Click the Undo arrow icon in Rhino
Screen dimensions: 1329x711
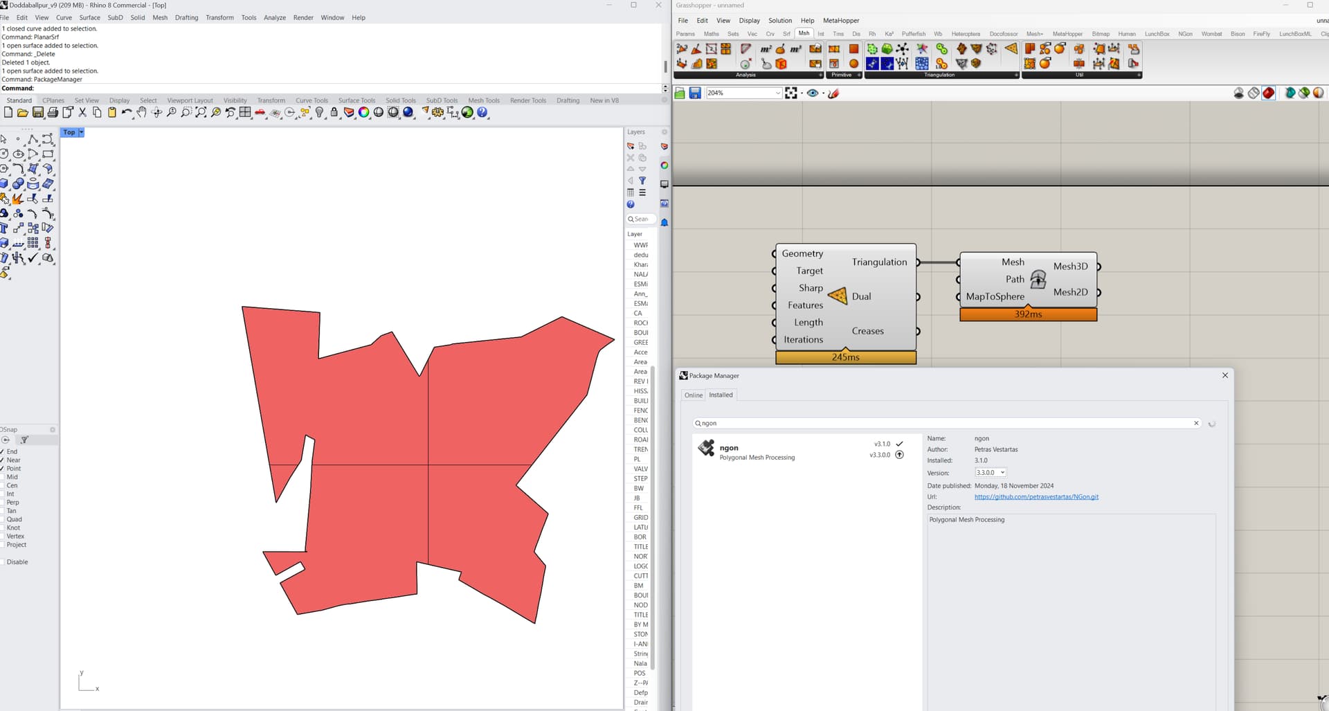coord(126,112)
